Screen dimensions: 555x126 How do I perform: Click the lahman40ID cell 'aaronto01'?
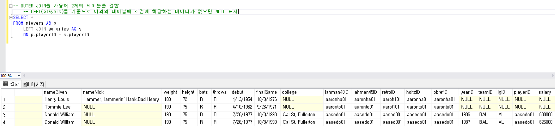click(x=337, y=107)
